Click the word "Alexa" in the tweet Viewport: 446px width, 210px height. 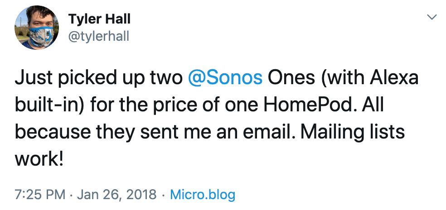(x=393, y=78)
